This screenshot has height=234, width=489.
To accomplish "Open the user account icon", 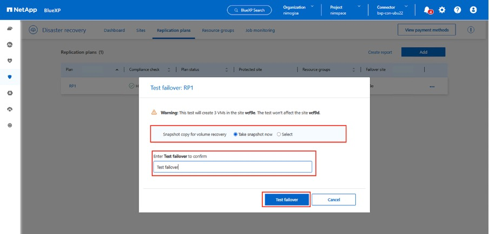I will (473, 10).
